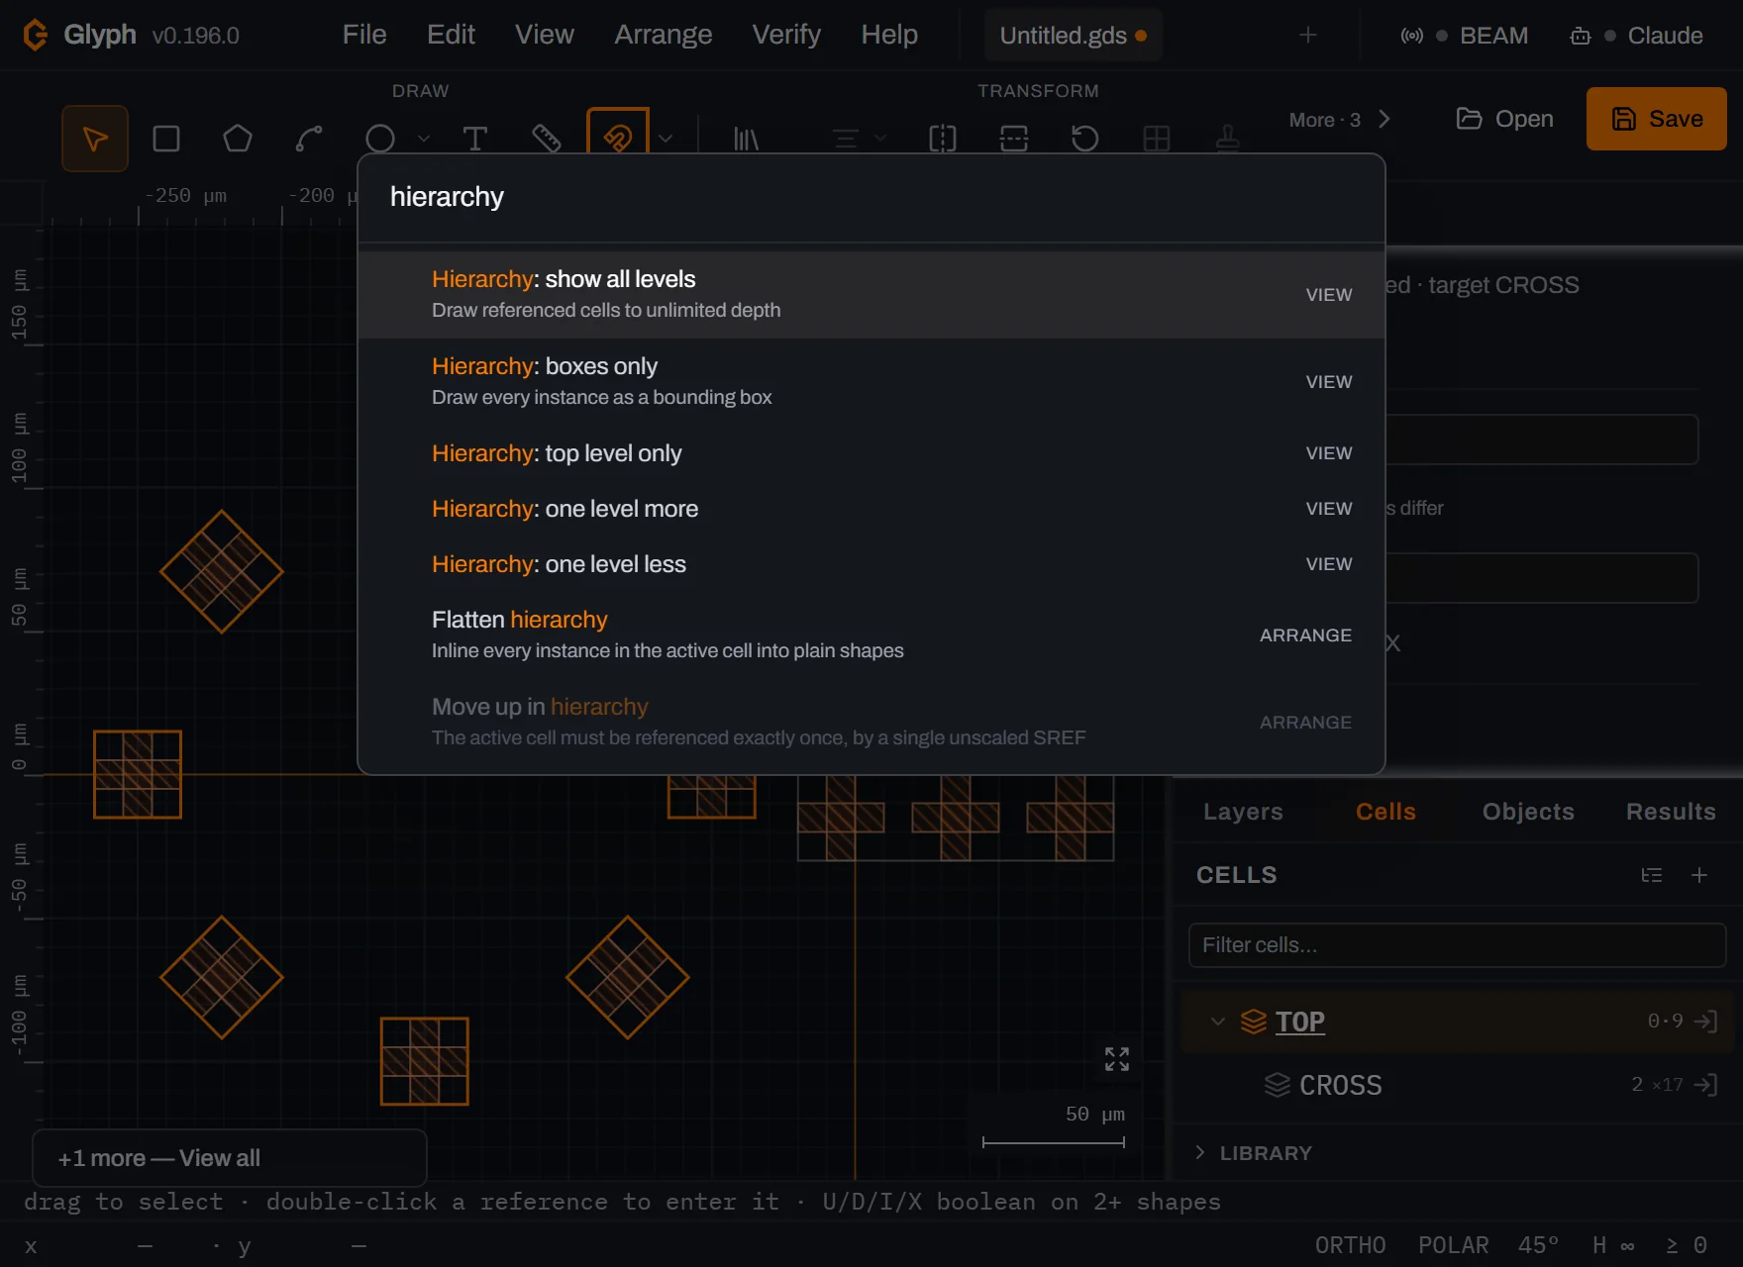Expand More · 3 toolbar overflow
The image size is (1743, 1267).
(1340, 120)
